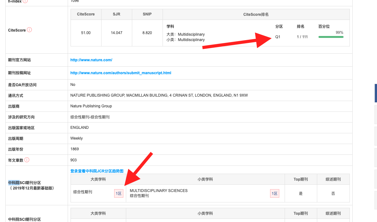This screenshot has width=377, height=222.
Task: Click the info icon next to h-index
Action: pos(25,1)
